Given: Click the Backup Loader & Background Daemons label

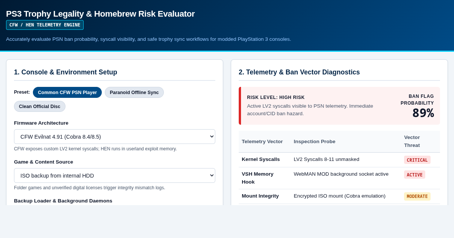Looking at the screenshot, I should click(63, 201).
